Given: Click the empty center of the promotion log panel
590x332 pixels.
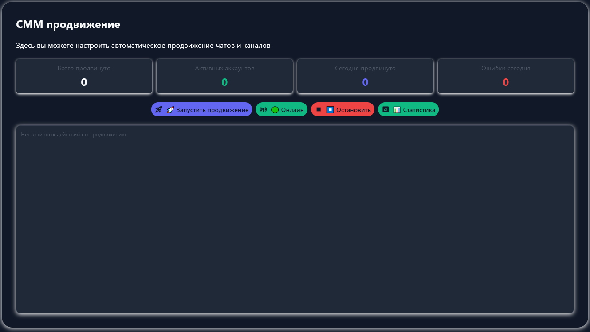Looking at the screenshot, I should point(295,221).
